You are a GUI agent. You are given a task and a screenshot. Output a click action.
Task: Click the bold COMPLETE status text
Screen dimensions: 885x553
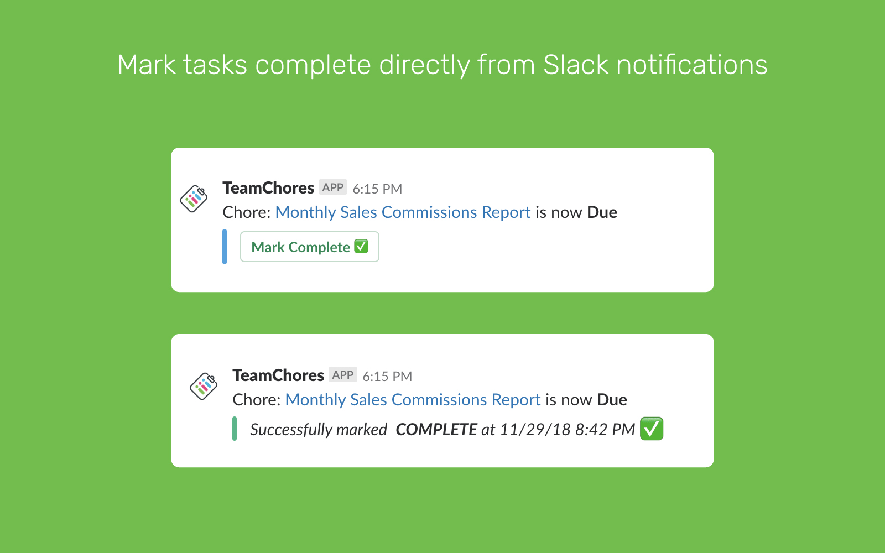point(436,430)
